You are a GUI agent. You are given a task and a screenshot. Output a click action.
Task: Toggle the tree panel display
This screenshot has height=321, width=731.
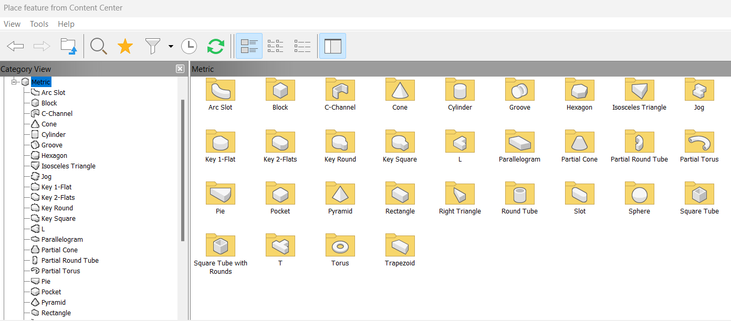[x=332, y=46]
